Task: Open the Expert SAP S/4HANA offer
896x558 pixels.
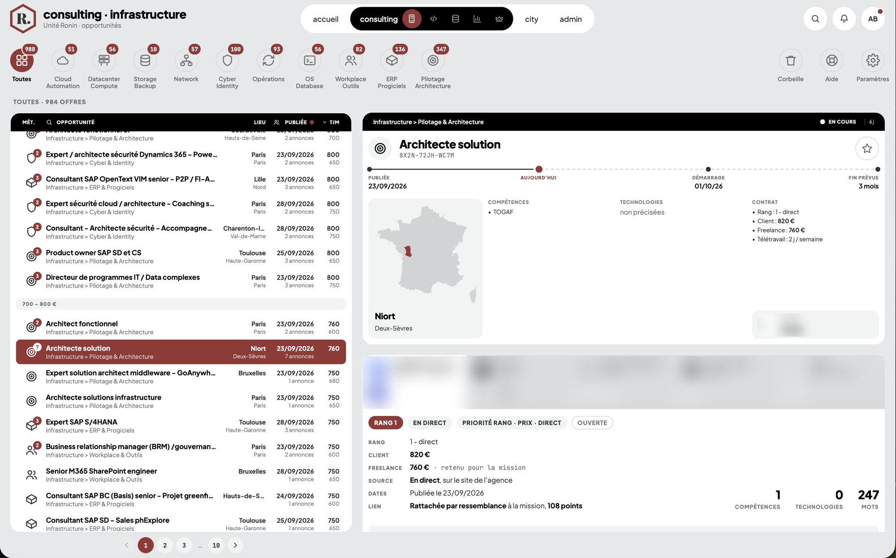Action: pyautogui.click(x=181, y=426)
